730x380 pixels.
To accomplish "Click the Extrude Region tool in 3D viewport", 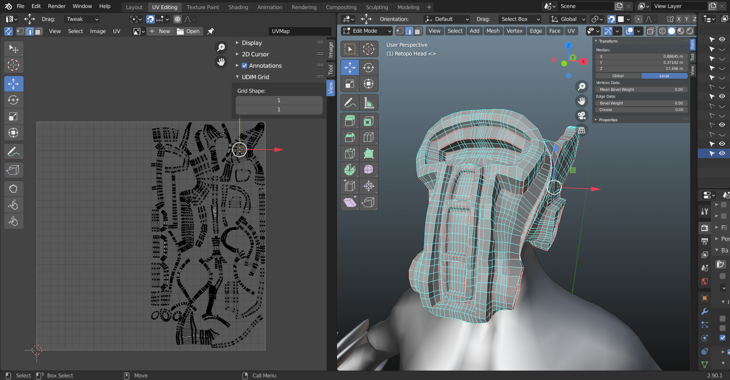I will point(350,121).
